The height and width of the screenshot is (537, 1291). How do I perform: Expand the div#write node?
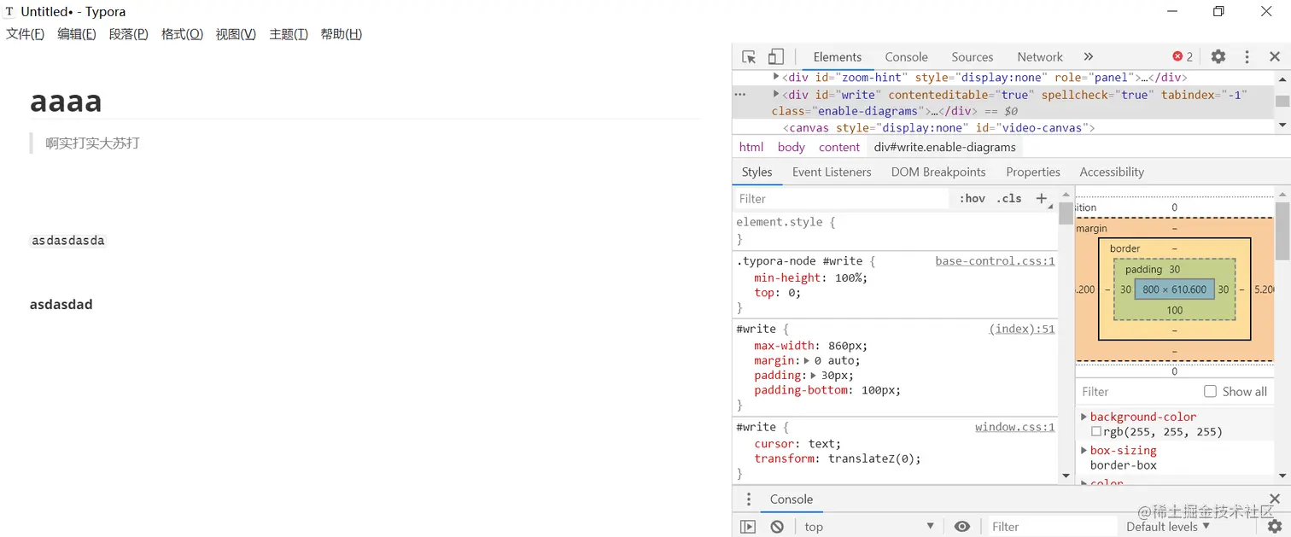click(776, 94)
